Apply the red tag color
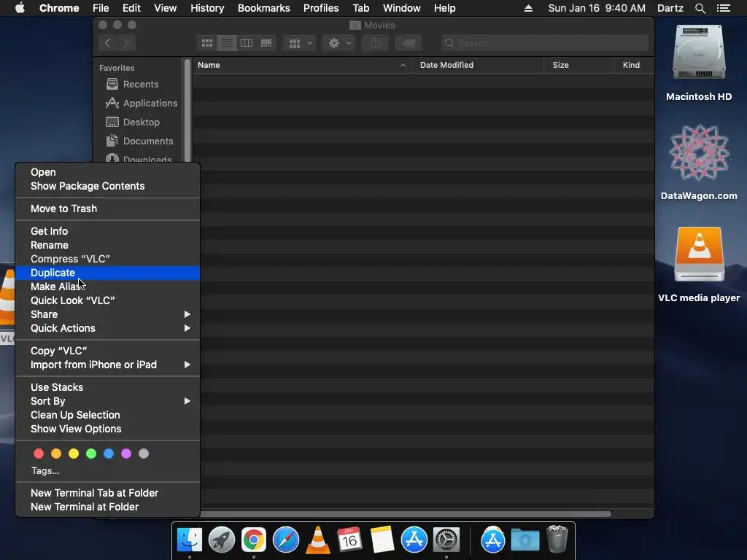This screenshot has width=747, height=560. 39,454
